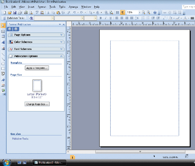Open the Arrange menu
The image size is (195, 166).
73,7
